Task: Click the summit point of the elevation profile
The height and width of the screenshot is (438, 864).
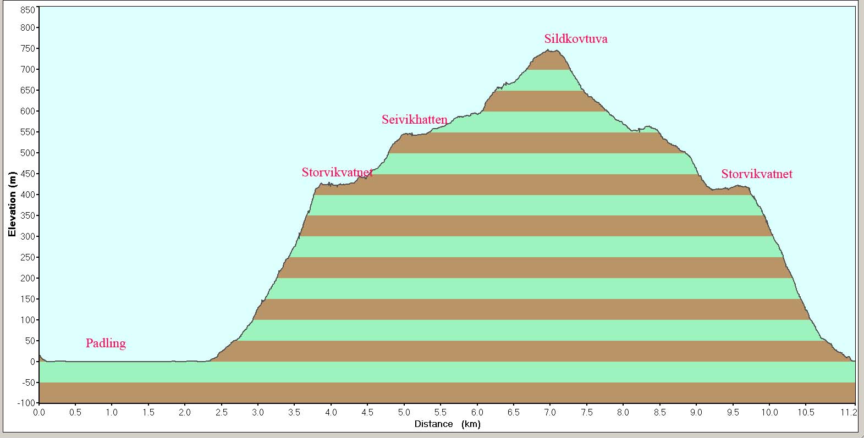Action: click(550, 51)
